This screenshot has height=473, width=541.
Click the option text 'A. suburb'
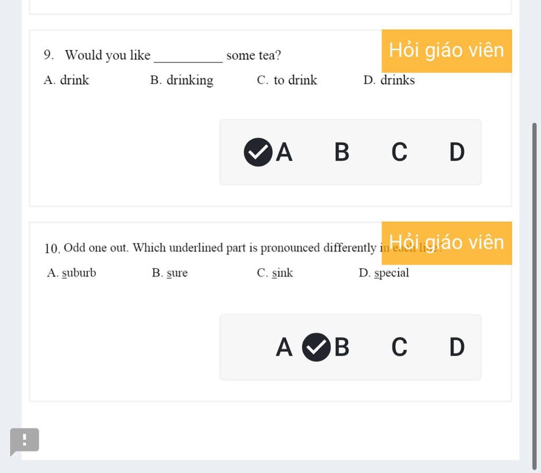coord(72,273)
